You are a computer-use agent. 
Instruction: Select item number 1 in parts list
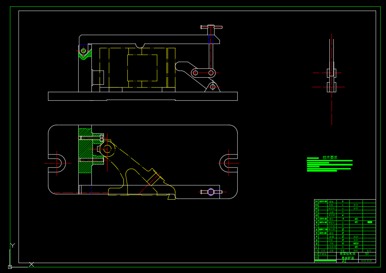[316, 247]
